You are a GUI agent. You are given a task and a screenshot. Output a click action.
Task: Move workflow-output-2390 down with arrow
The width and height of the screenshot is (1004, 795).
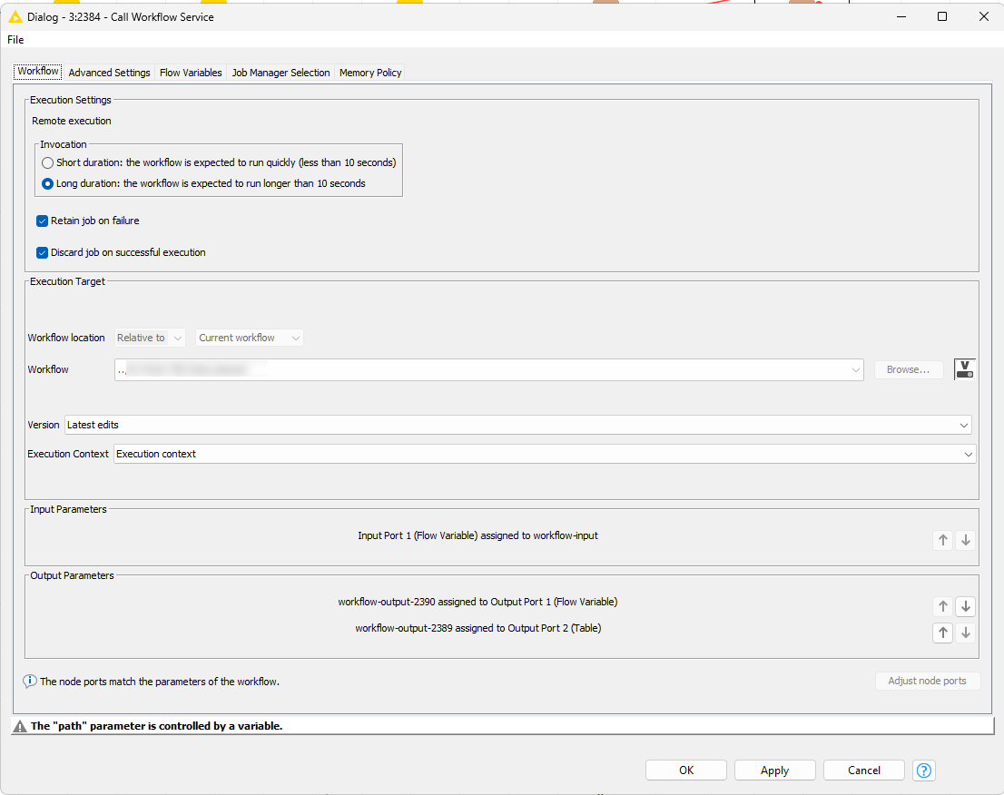[x=966, y=606]
